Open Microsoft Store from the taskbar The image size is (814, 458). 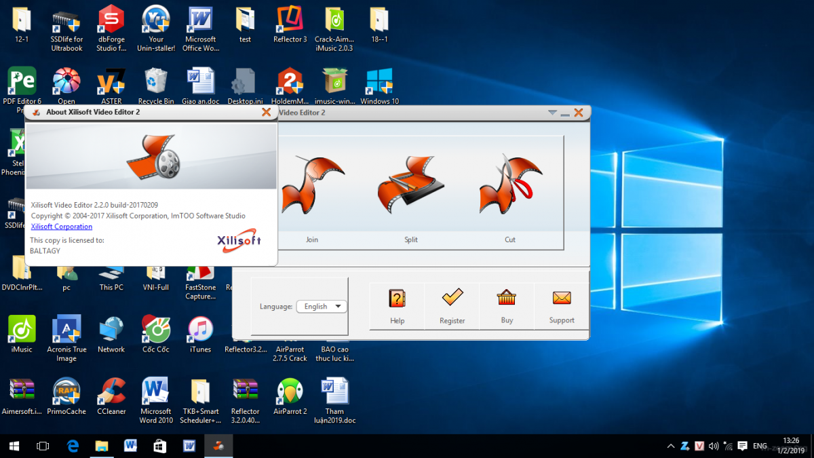click(160, 446)
